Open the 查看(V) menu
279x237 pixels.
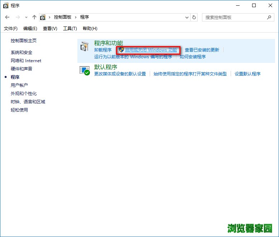coord(50,28)
